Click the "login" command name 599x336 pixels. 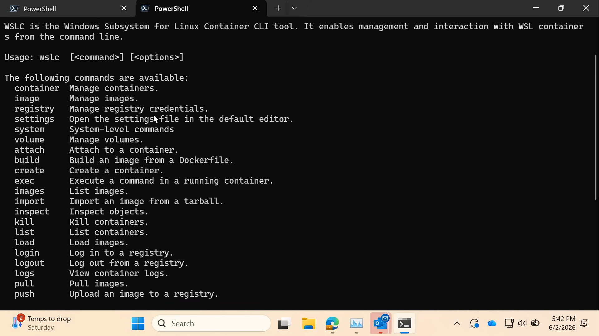27,253
